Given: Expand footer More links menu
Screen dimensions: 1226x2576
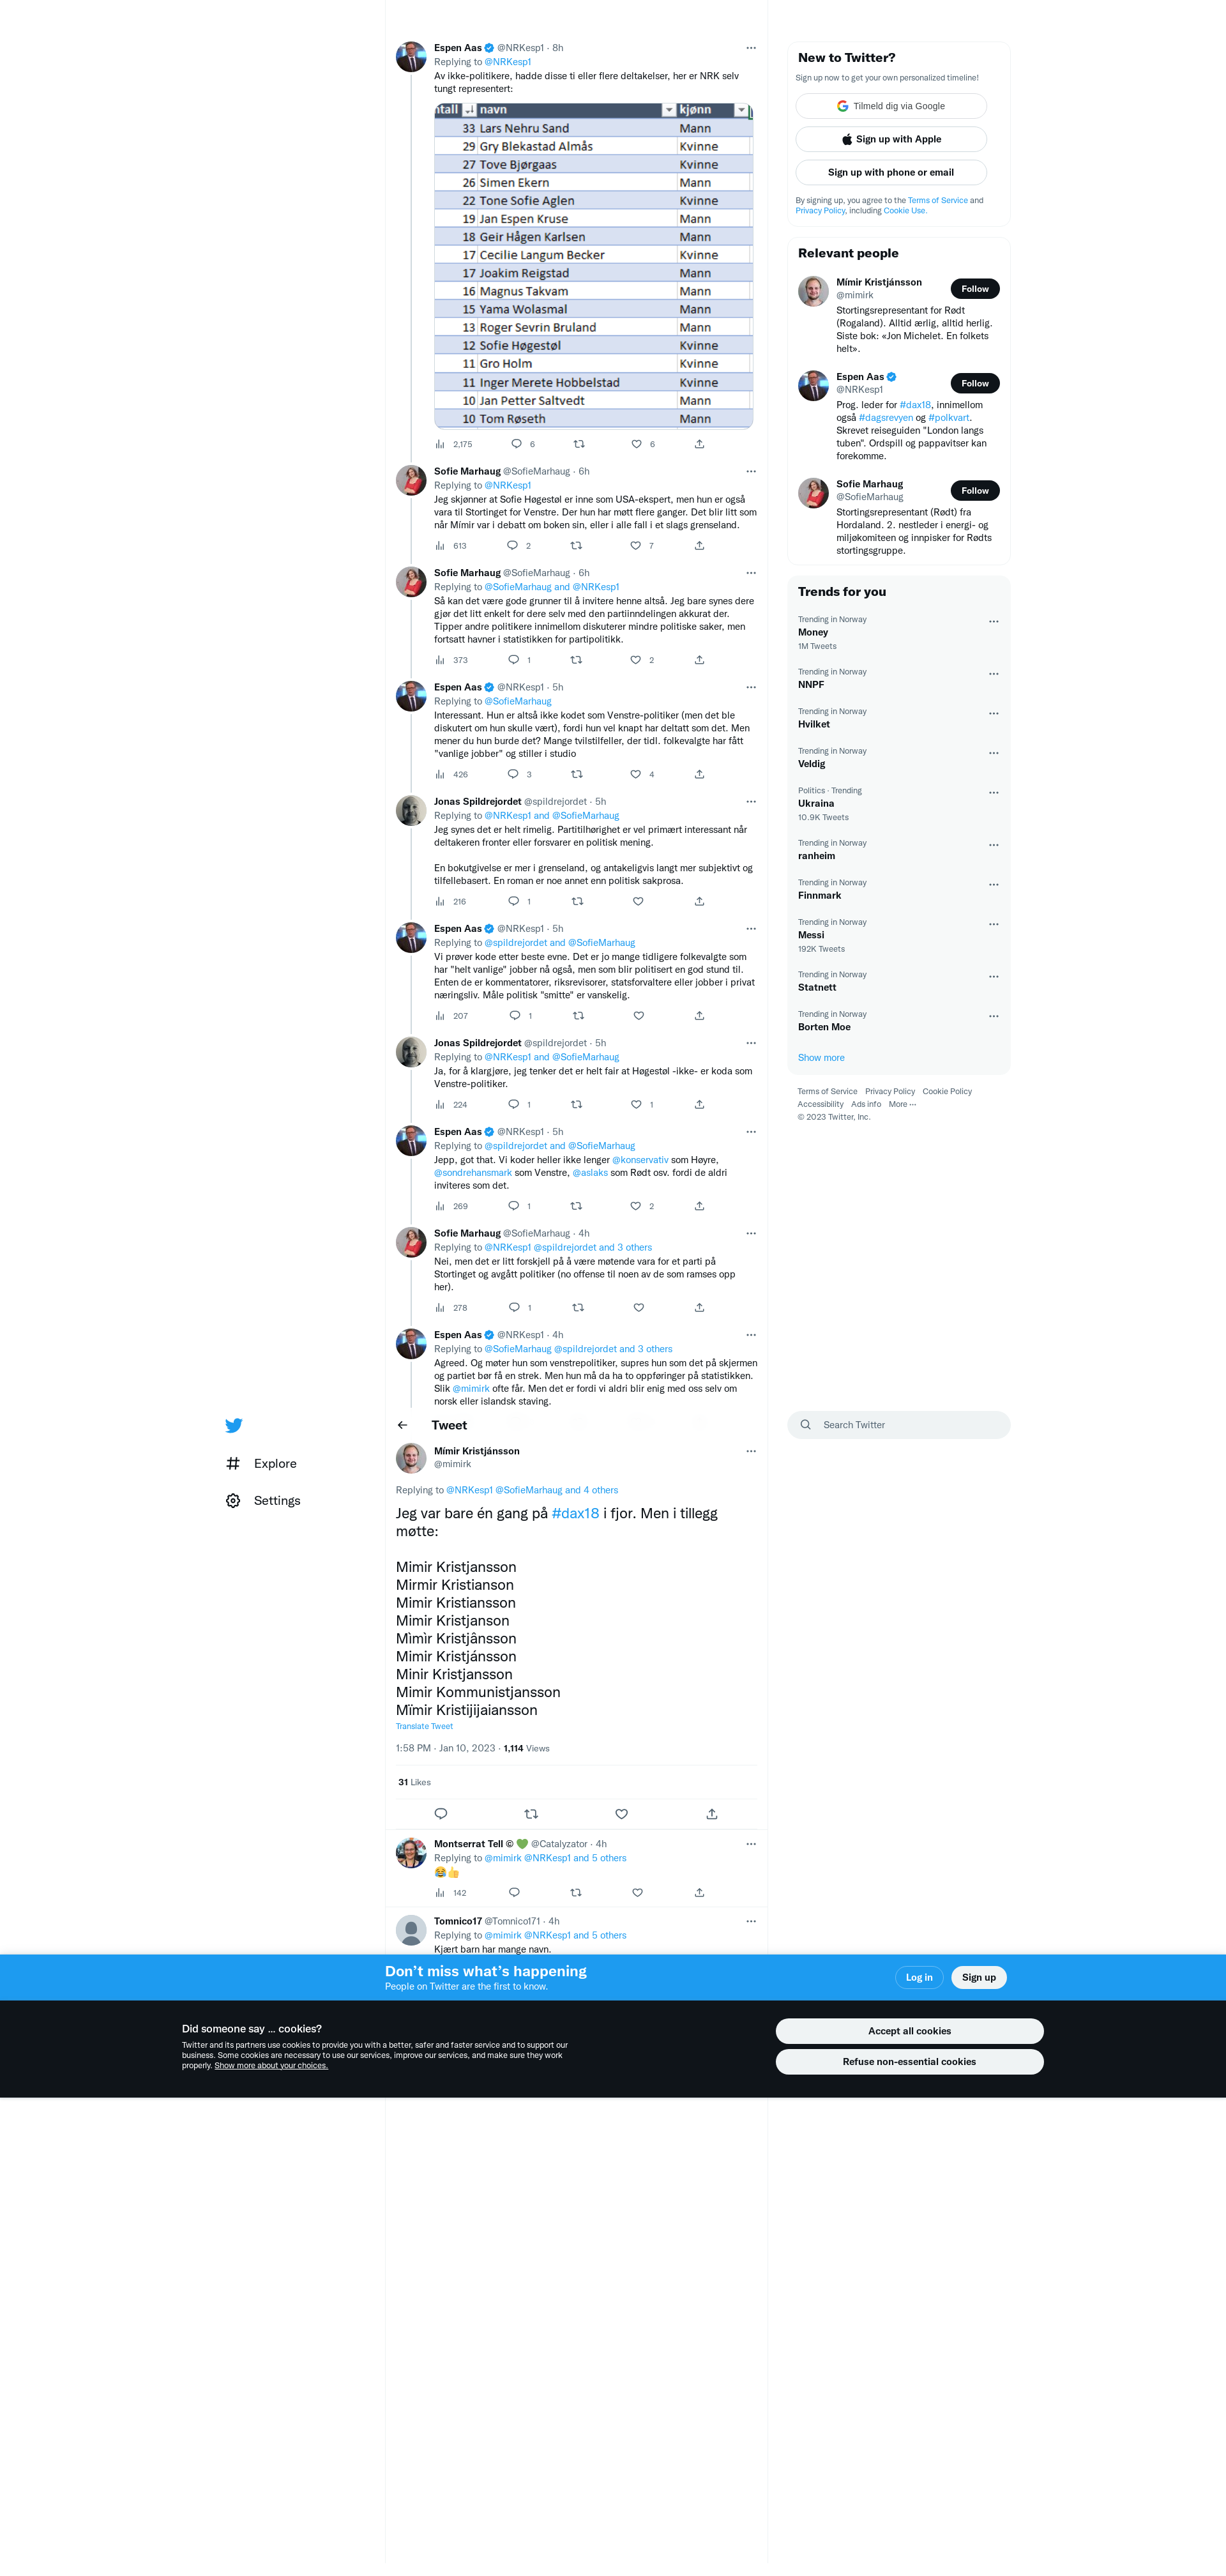Looking at the screenshot, I should (x=902, y=1104).
